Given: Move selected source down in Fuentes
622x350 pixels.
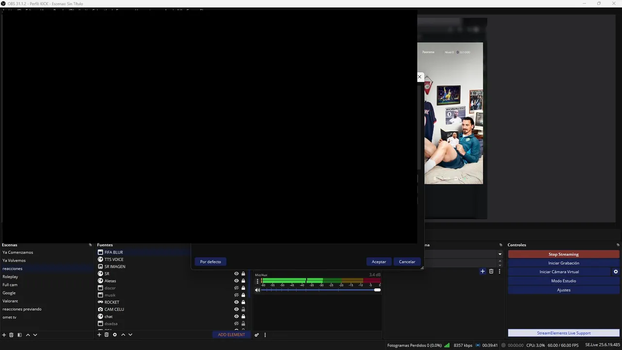Looking at the screenshot, I should click(130, 335).
